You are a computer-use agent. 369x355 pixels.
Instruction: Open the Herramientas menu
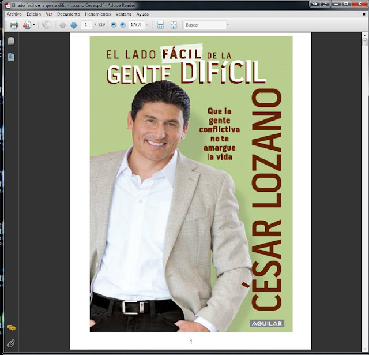coord(97,14)
